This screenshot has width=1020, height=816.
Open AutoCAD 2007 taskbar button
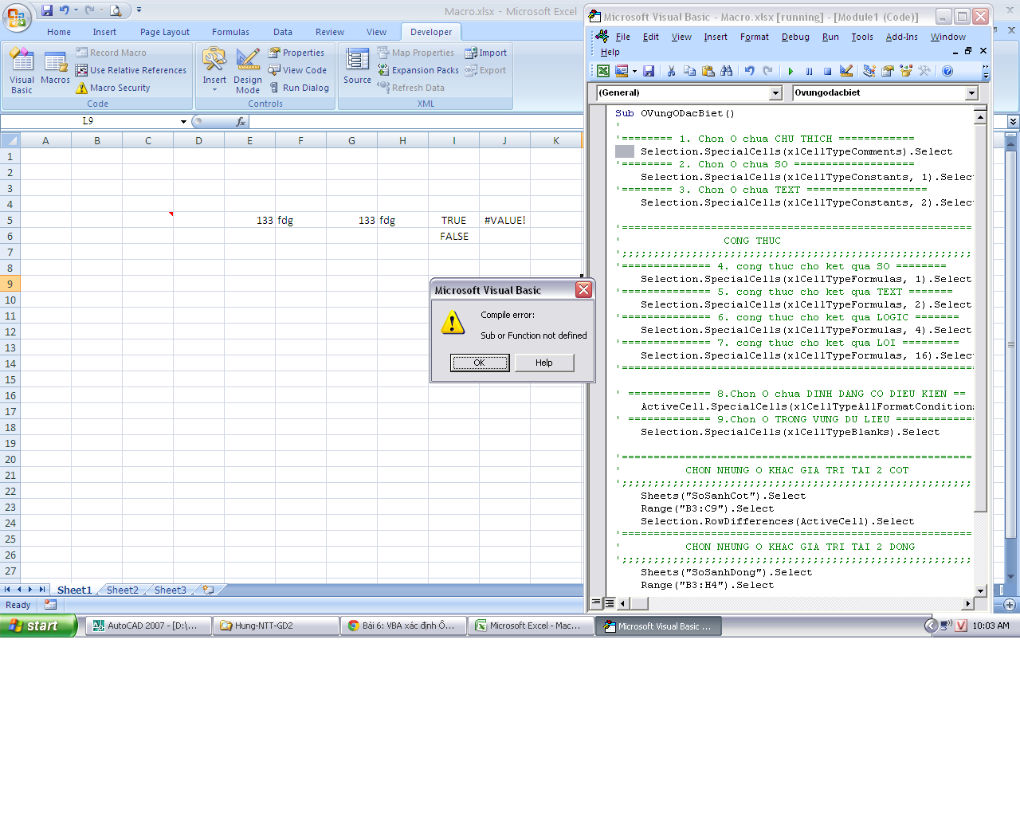(x=148, y=626)
